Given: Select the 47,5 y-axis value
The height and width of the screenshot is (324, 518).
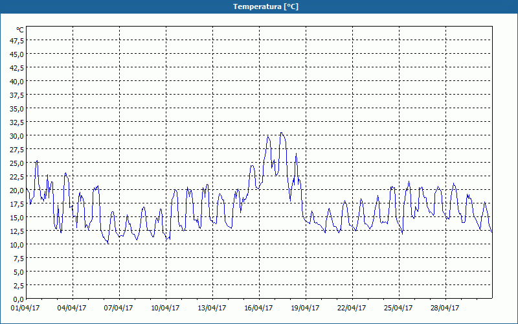Looking at the screenshot, I should (x=17, y=41).
